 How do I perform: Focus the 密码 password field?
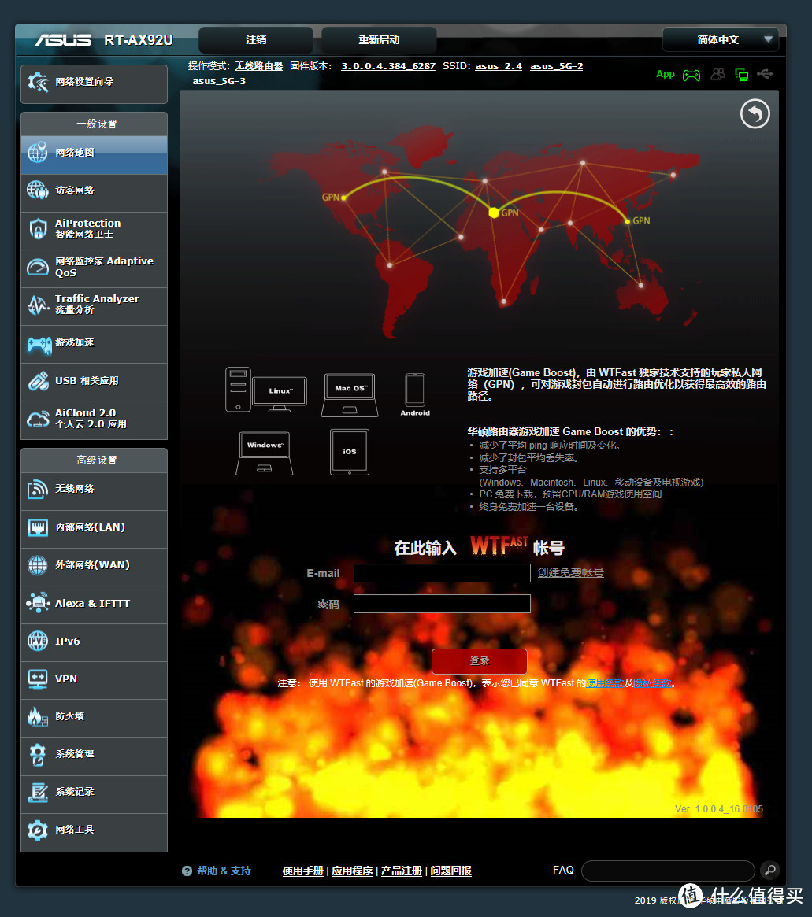point(442,604)
